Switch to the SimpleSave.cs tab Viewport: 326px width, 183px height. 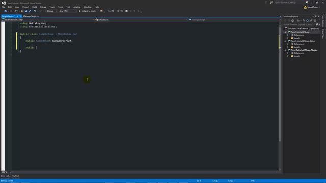pyautogui.click(x=8, y=16)
